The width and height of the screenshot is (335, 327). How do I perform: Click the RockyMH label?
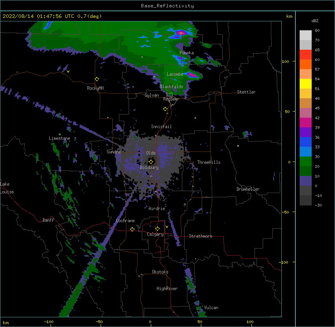coord(95,88)
